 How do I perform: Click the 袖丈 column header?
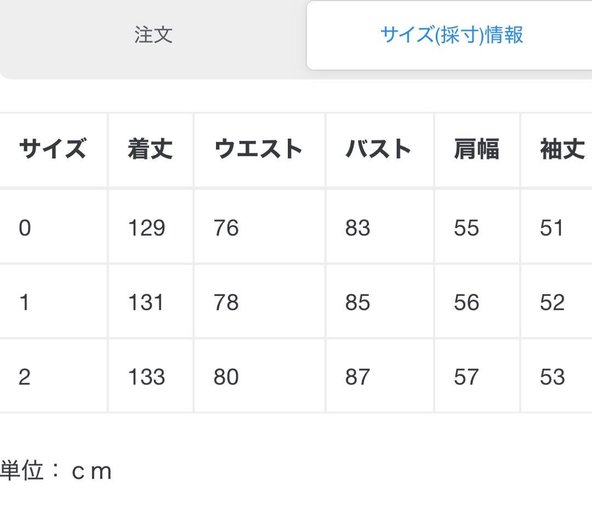point(562,149)
